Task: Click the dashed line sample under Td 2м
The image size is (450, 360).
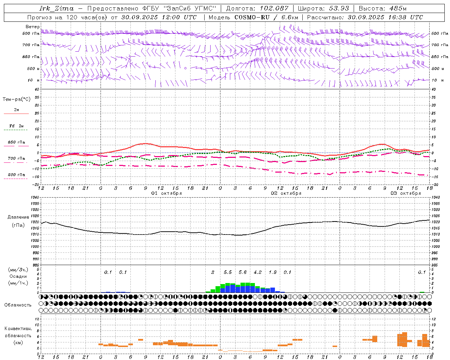Action: coord(15,130)
